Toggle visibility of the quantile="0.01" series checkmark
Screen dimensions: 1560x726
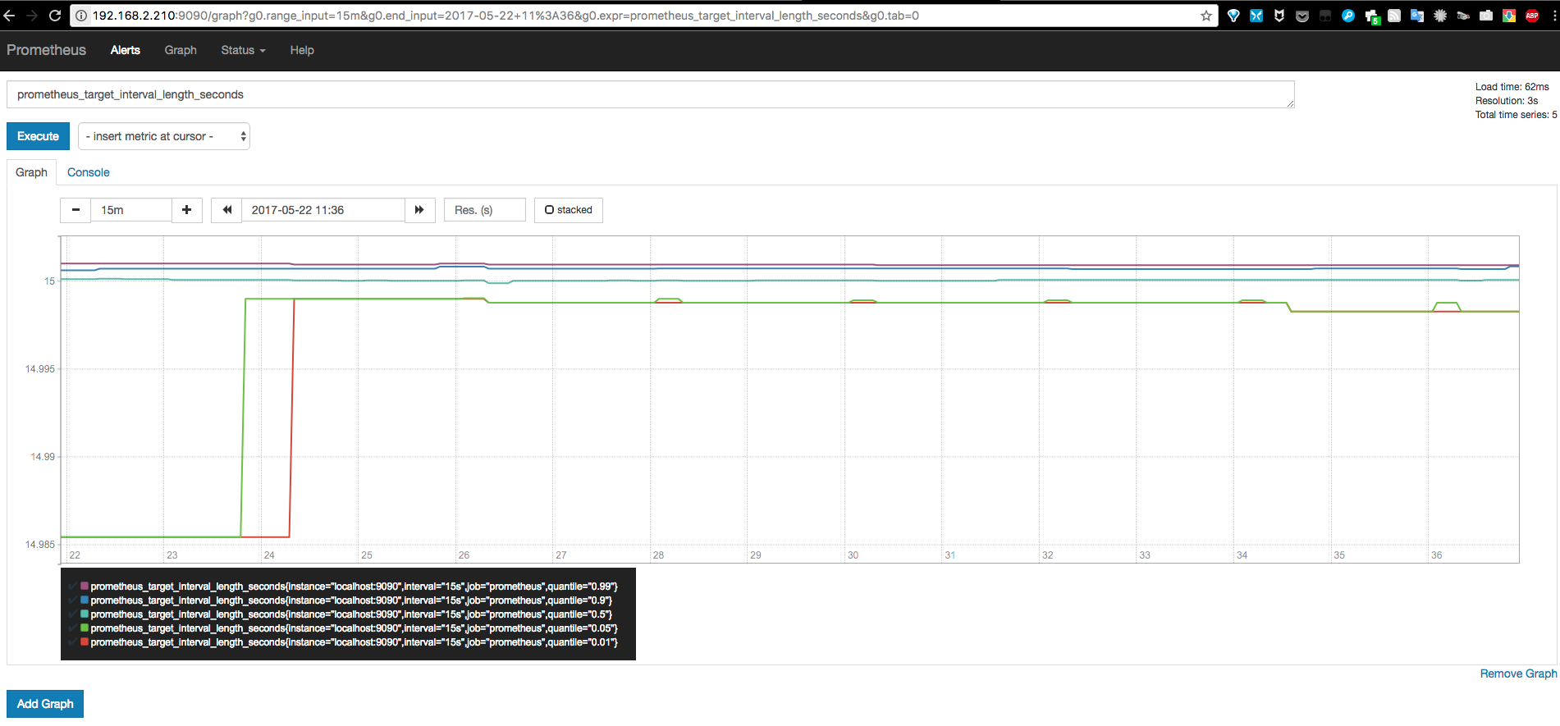pos(73,642)
